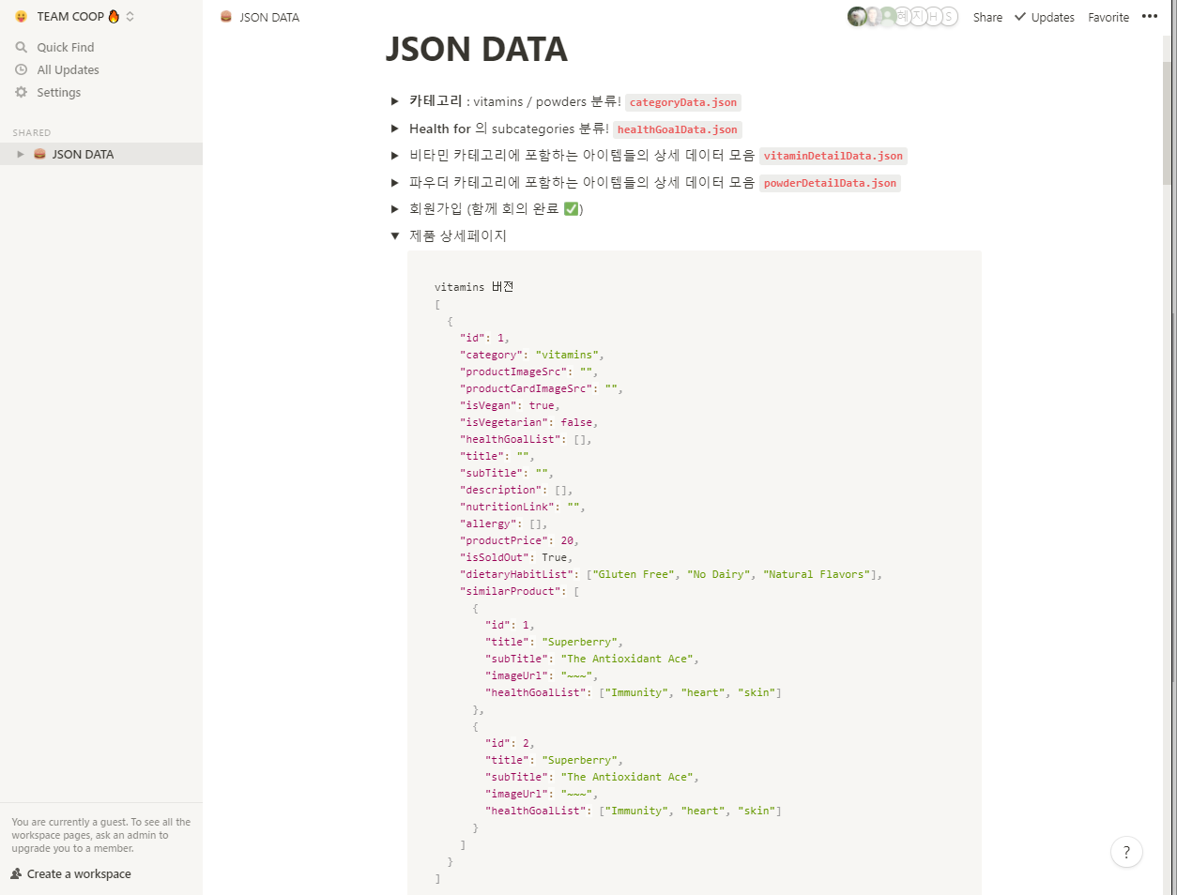This screenshot has height=895, width=1177.
Task: Open the help question mark button
Action: point(1126,852)
